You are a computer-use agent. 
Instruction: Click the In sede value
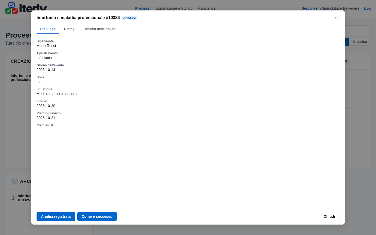click(43, 82)
